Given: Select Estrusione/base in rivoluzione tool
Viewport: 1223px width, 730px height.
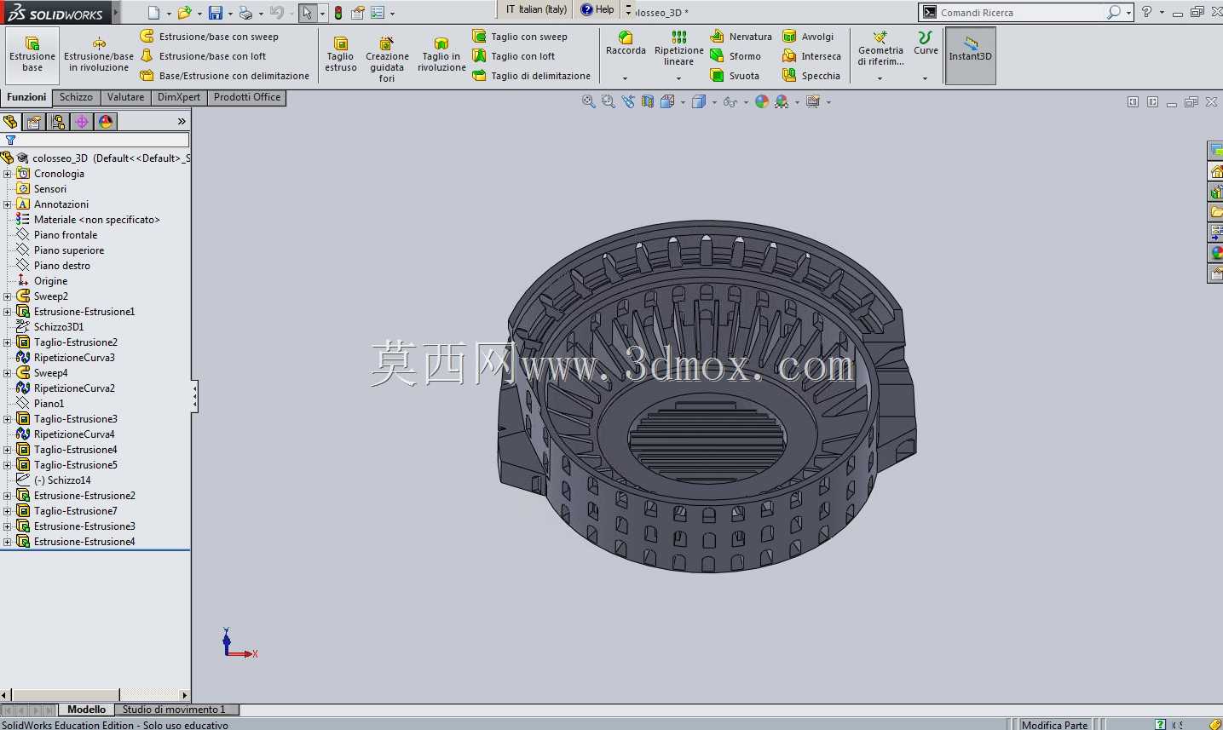Looking at the screenshot, I should pyautogui.click(x=99, y=55).
